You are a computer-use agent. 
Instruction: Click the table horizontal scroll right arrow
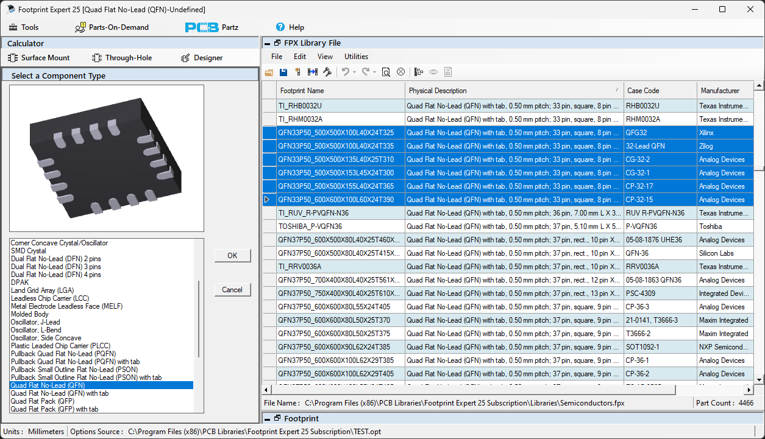click(749, 390)
